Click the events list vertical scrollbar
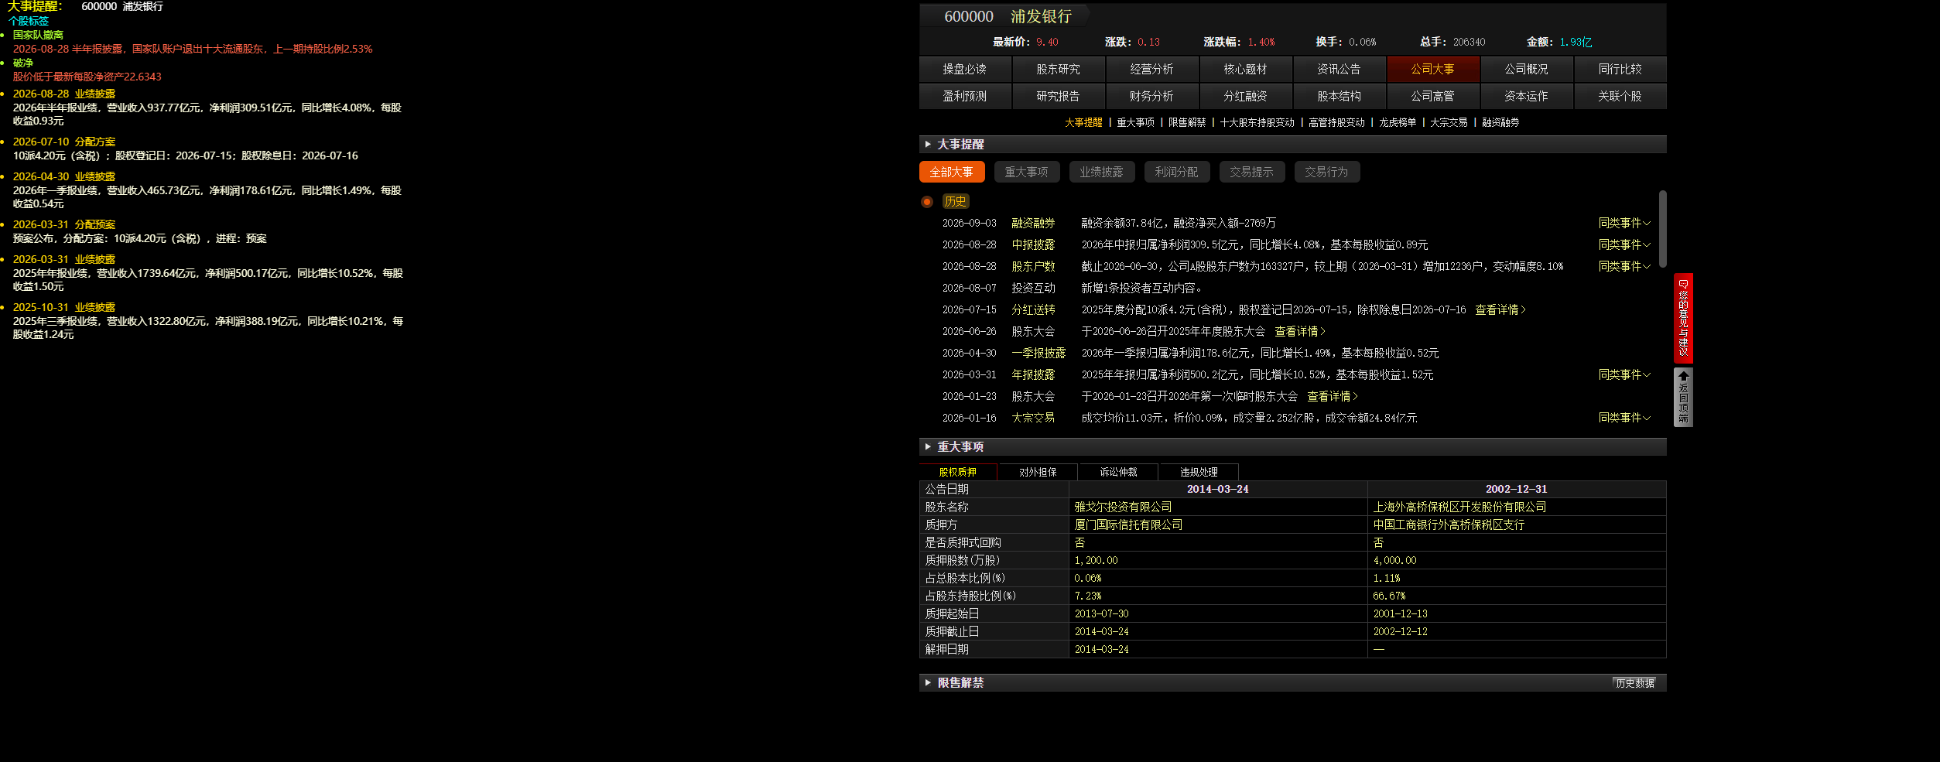 1662,229
